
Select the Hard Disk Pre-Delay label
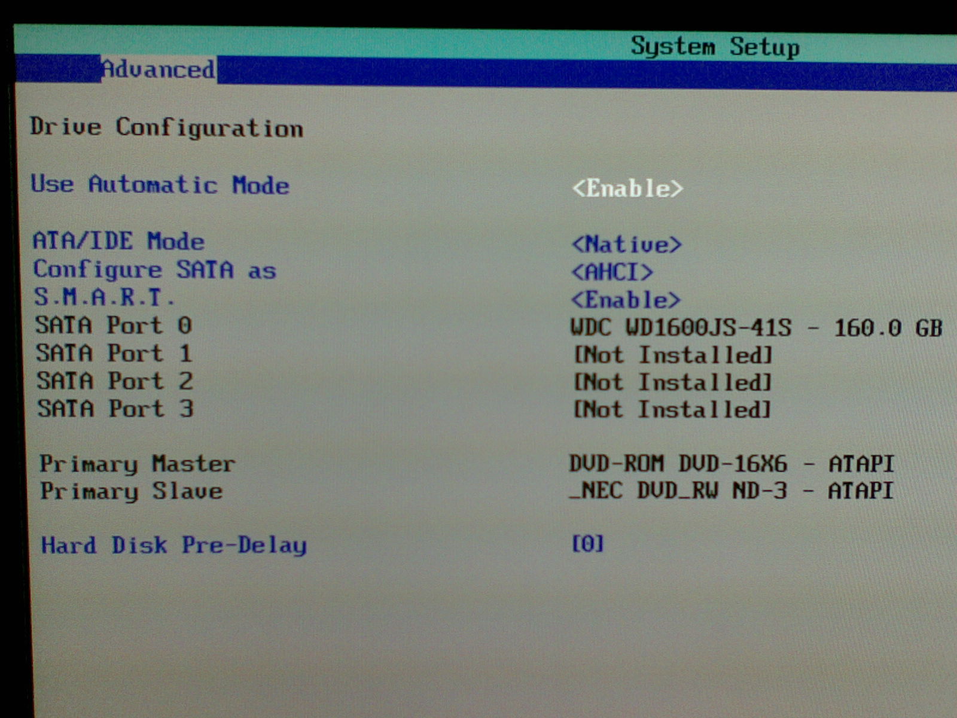point(174,545)
